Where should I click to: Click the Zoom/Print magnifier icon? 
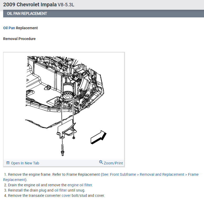click(x=101, y=162)
